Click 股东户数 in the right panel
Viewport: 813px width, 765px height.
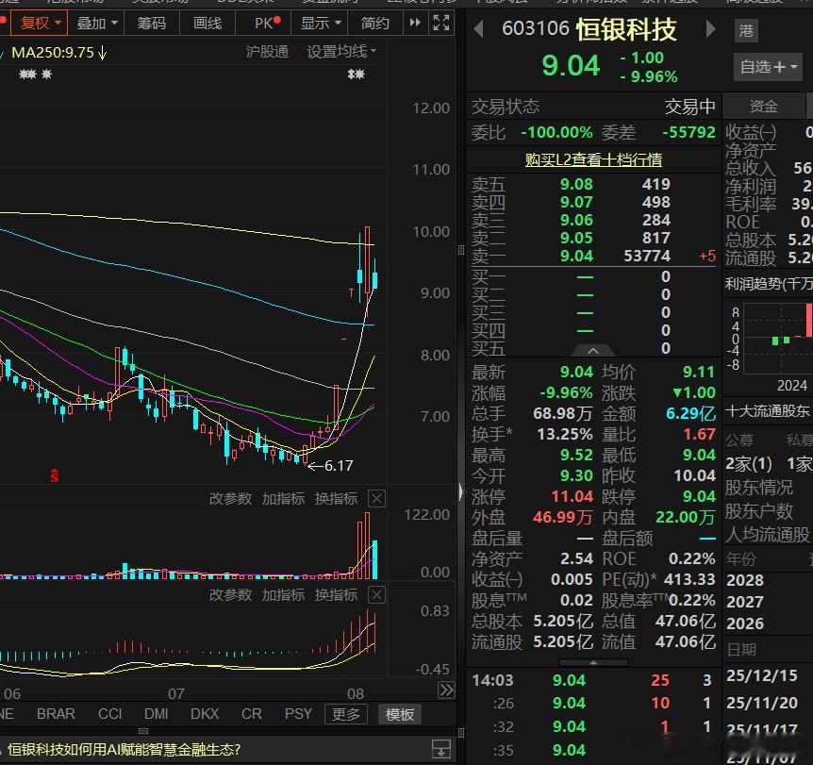tap(759, 511)
